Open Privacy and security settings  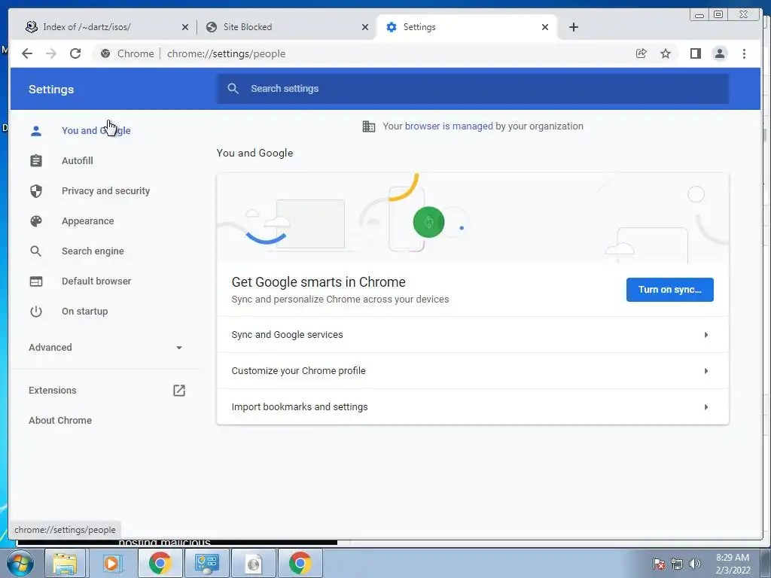pos(104,190)
